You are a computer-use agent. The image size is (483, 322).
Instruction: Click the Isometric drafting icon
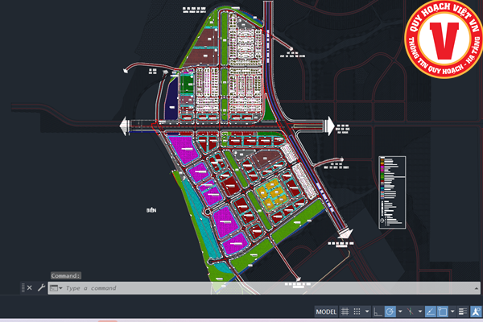coord(411,312)
